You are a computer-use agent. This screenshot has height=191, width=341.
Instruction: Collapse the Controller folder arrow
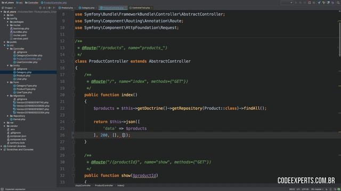point(8,49)
